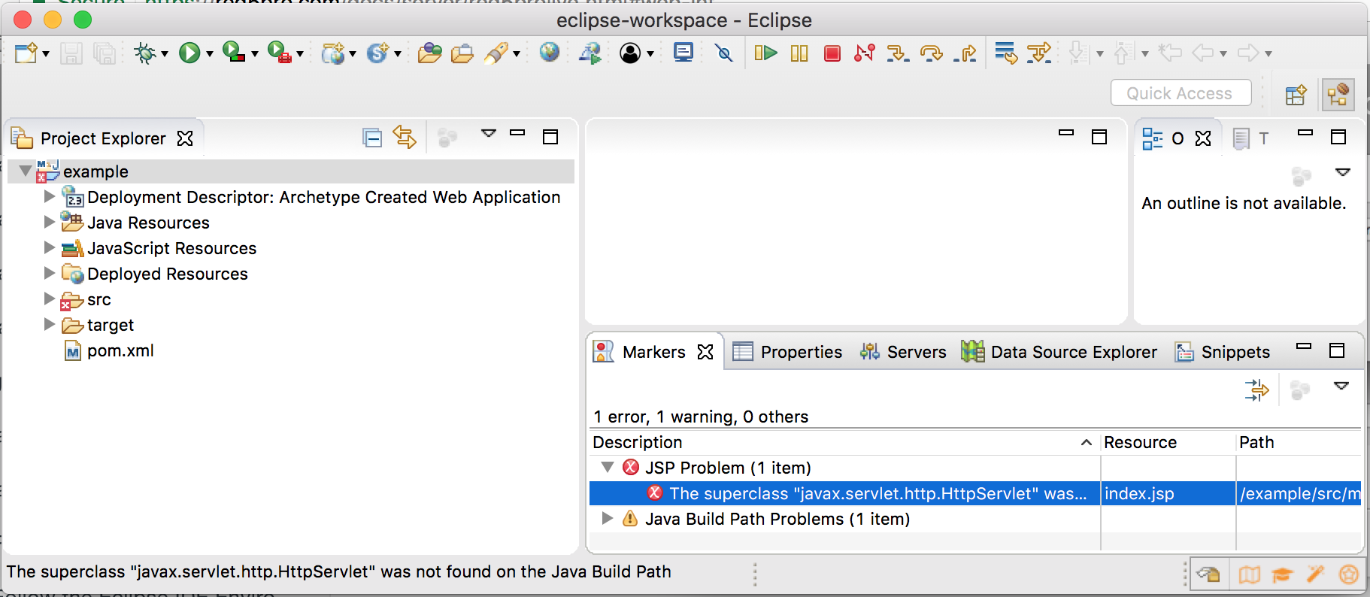1370x597 pixels.
Task: Open the Debug configurations dropdown arrow
Action: (164, 54)
